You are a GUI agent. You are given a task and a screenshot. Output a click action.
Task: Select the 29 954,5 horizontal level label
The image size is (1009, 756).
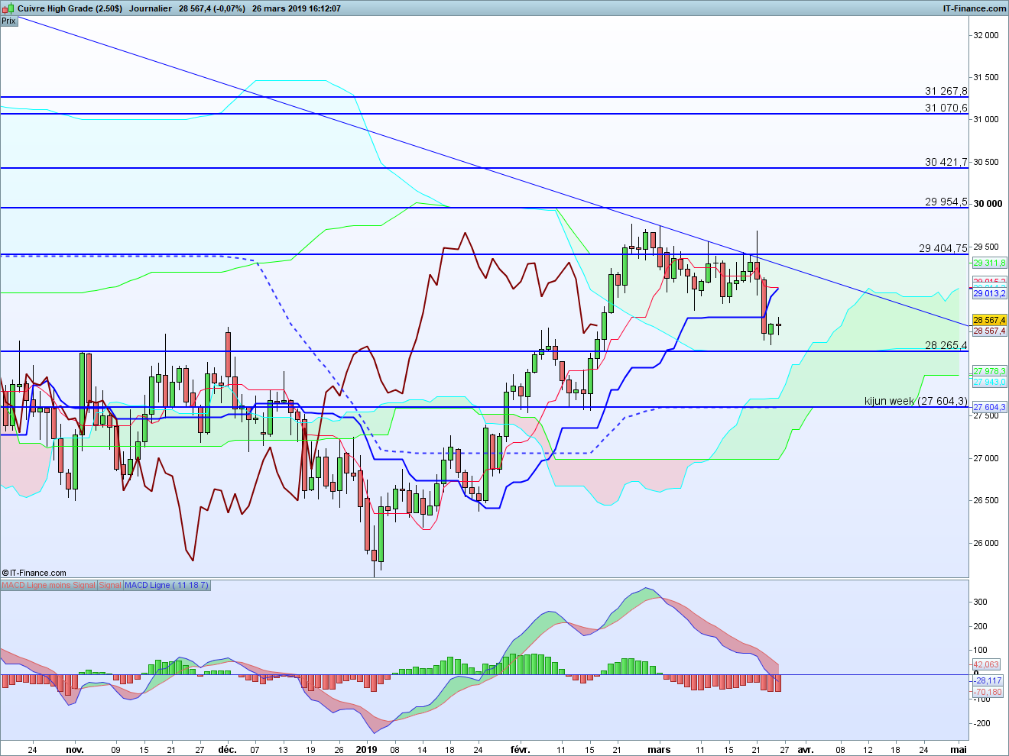point(946,202)
